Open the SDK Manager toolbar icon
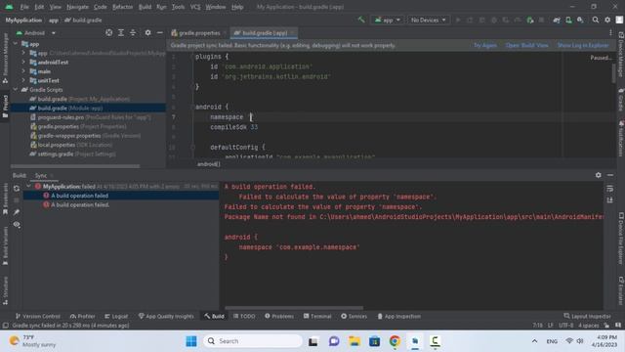The height and width of the screenshot is (352, 625). 580,20
